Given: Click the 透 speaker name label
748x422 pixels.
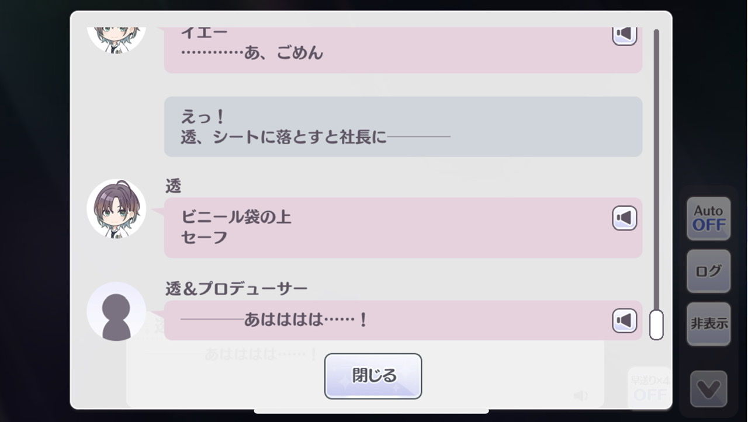Looking at the screenshot, I should coord(174,187).
